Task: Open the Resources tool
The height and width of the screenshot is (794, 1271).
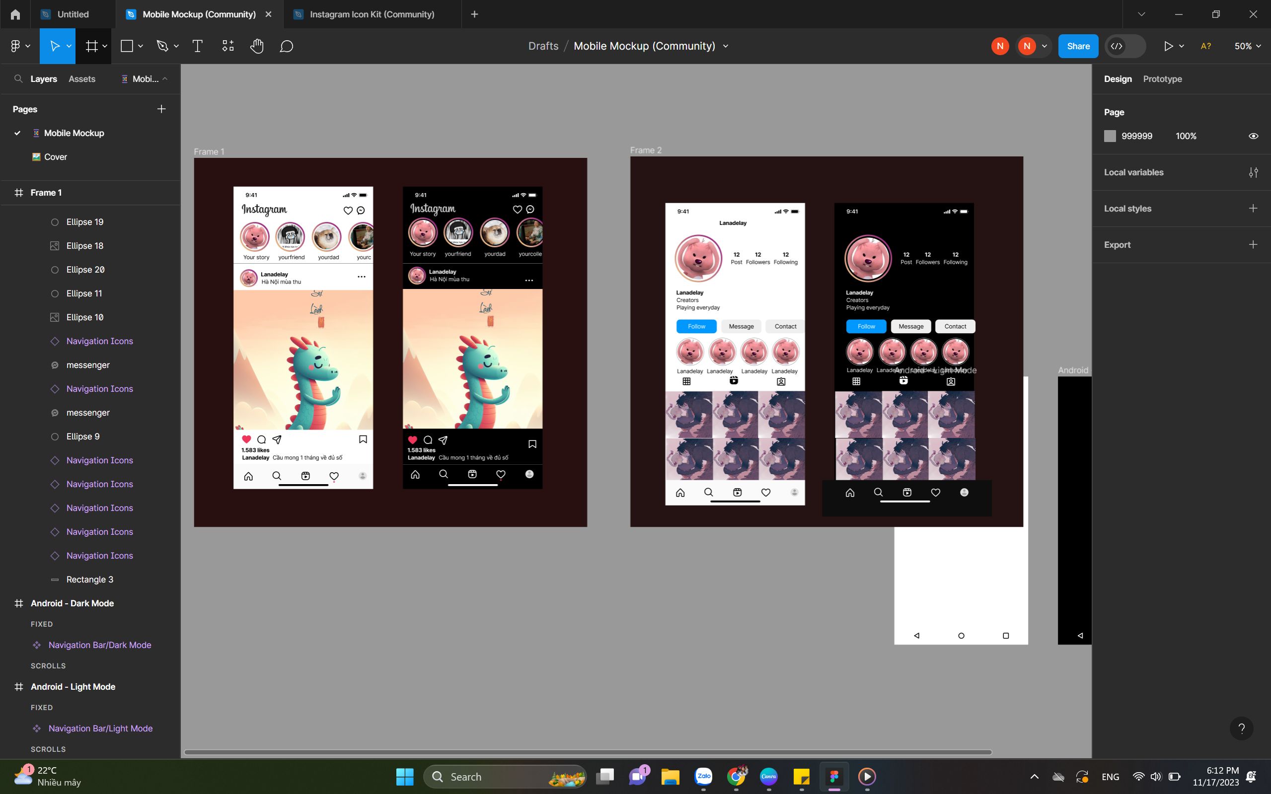Action: click(228, 46)
